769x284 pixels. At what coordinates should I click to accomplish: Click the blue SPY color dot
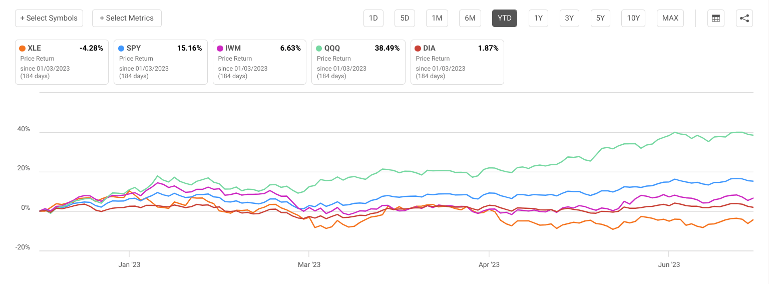[x=121, y=49]
